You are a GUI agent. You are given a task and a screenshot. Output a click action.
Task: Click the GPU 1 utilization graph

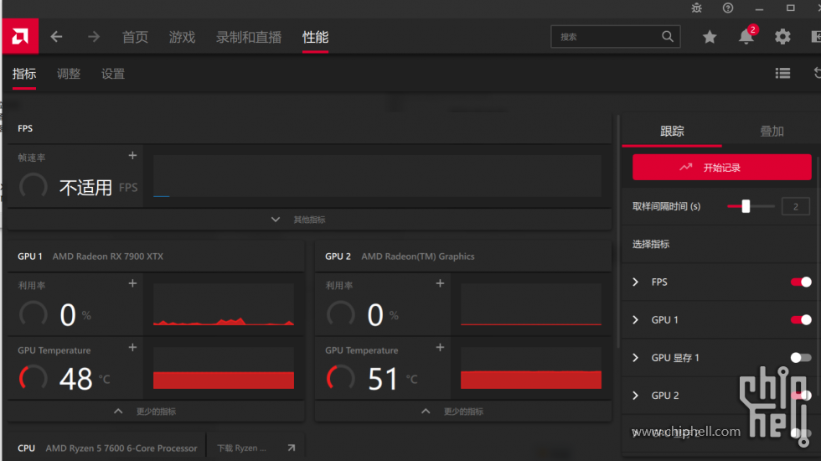224,304
